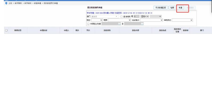This screenshot has height=111, width=212.
Task: Open the 节次时间区段 time section panel
Action: click(x=161, y=8)
